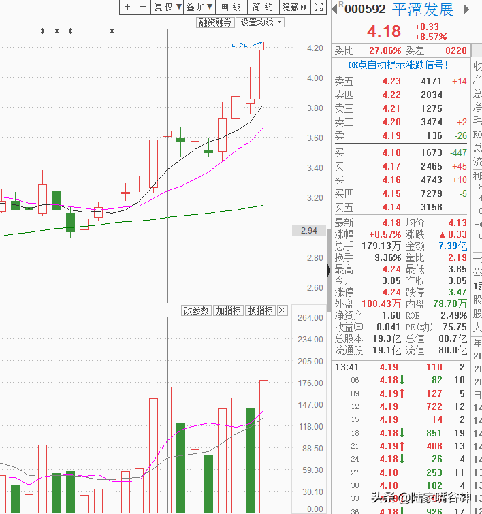Select the 画线 drawing tool

tap(231, 7)
